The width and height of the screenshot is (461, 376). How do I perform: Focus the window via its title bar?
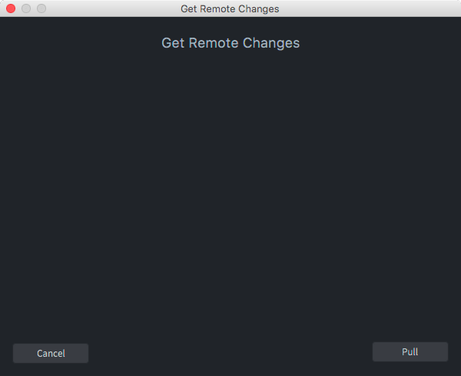(230, 8)
